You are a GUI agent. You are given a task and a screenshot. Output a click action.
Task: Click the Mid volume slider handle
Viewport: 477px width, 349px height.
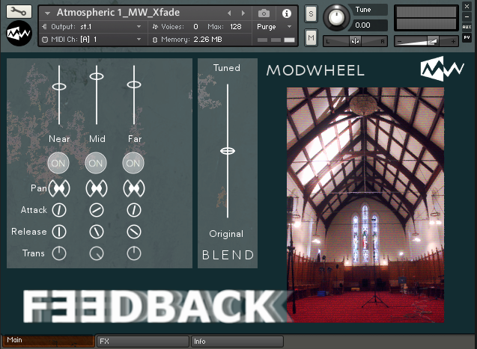(x=97, y=76)
